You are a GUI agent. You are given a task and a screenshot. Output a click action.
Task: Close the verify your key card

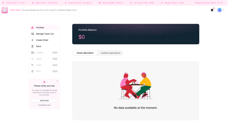point(57,81)
